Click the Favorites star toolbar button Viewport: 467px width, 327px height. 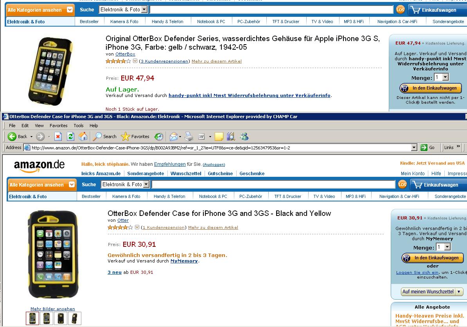click(x=126, y=137)
